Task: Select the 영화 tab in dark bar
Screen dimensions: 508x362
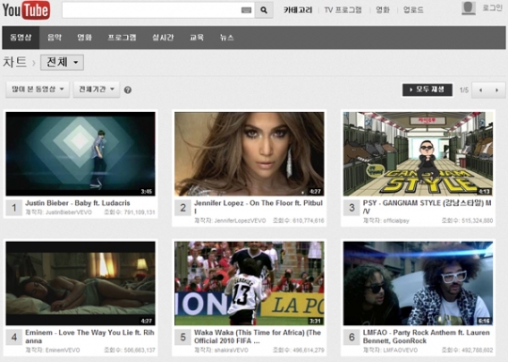Action: tap(85, 38)
